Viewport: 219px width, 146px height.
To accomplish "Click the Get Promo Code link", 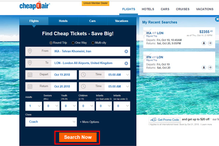I will [165, 120].
